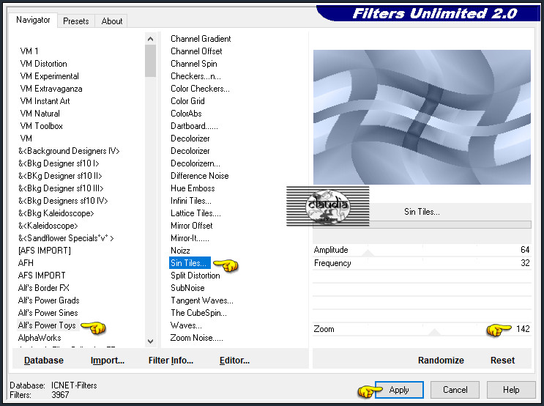Click the category list scroll down arrow
Screen dimensions: 544x406
click(151, 341)
